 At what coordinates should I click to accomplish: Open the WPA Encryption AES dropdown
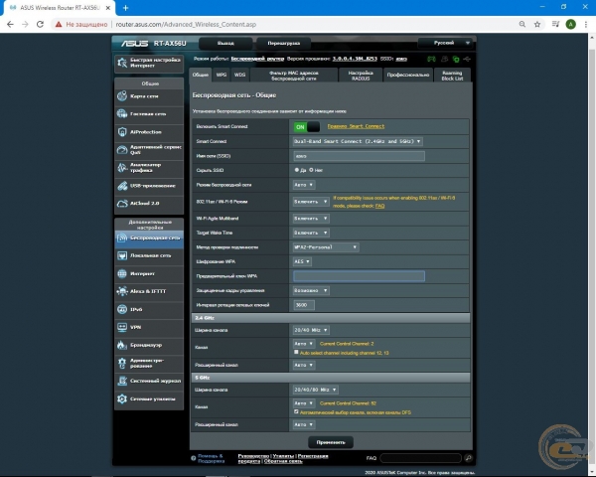tap(302, 261)
